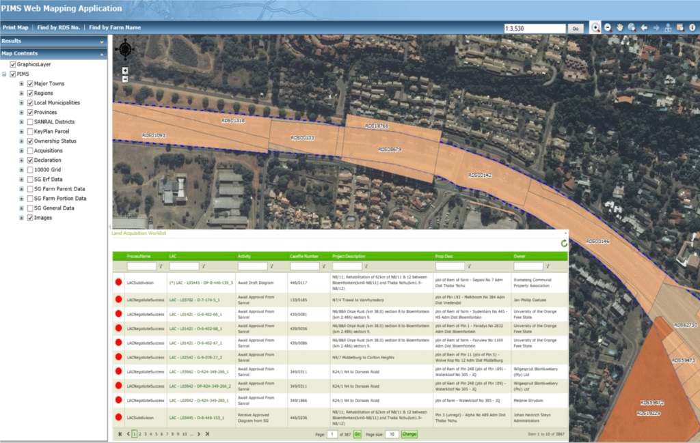Open Print Map menu
This screenshot has width=700, height=443.
tap(15, 27)
